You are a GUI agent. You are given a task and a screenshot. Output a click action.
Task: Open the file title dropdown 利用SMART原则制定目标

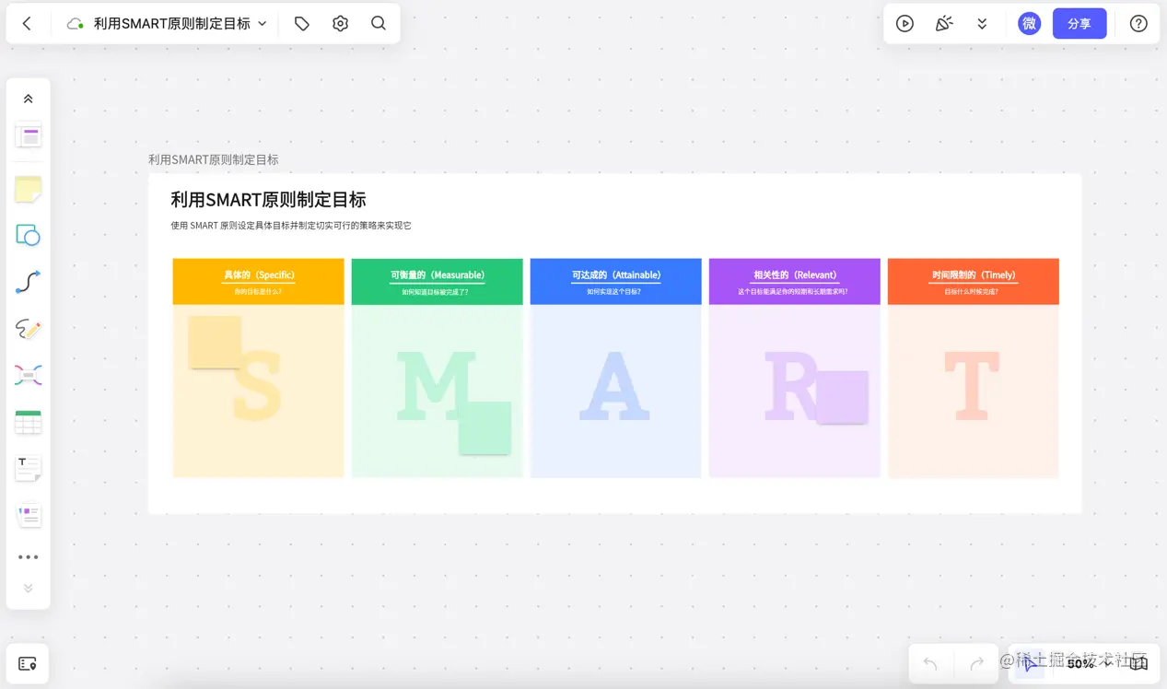click(181, 24)
